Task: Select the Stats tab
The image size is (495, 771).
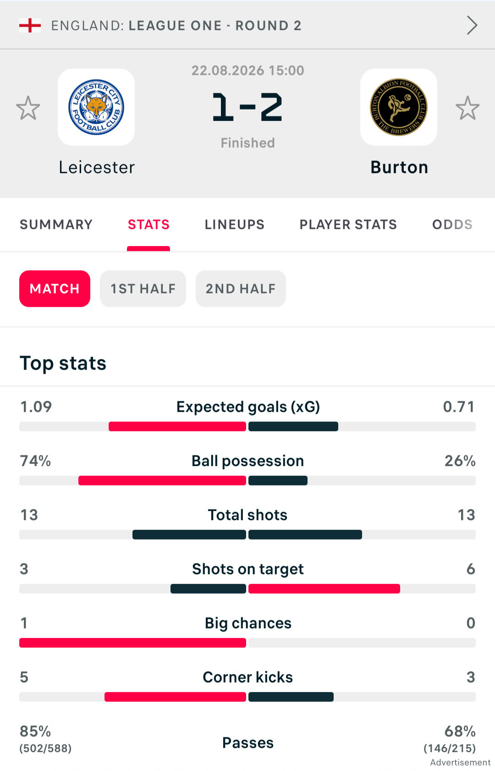Action: [148, 225]
